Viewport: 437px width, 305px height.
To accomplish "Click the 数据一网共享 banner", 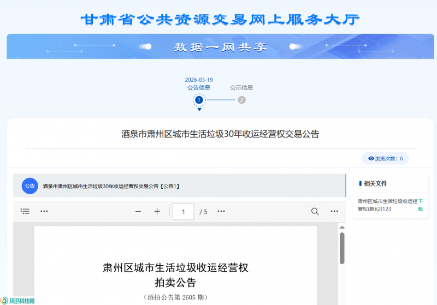I will (x=220, y=47).
